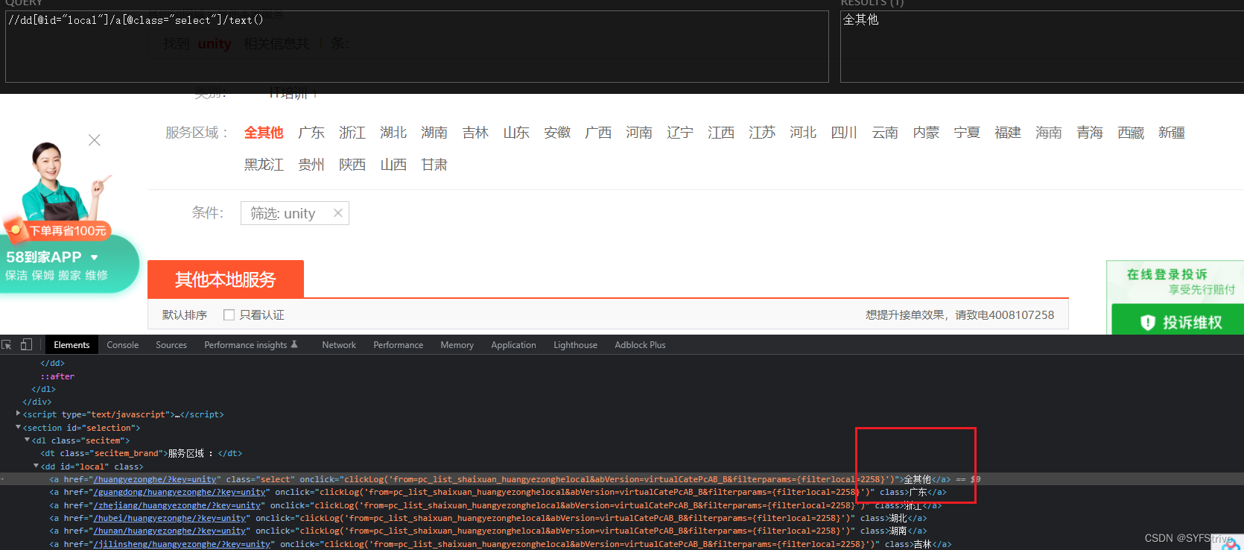Open the Performance insights tab

251,345
